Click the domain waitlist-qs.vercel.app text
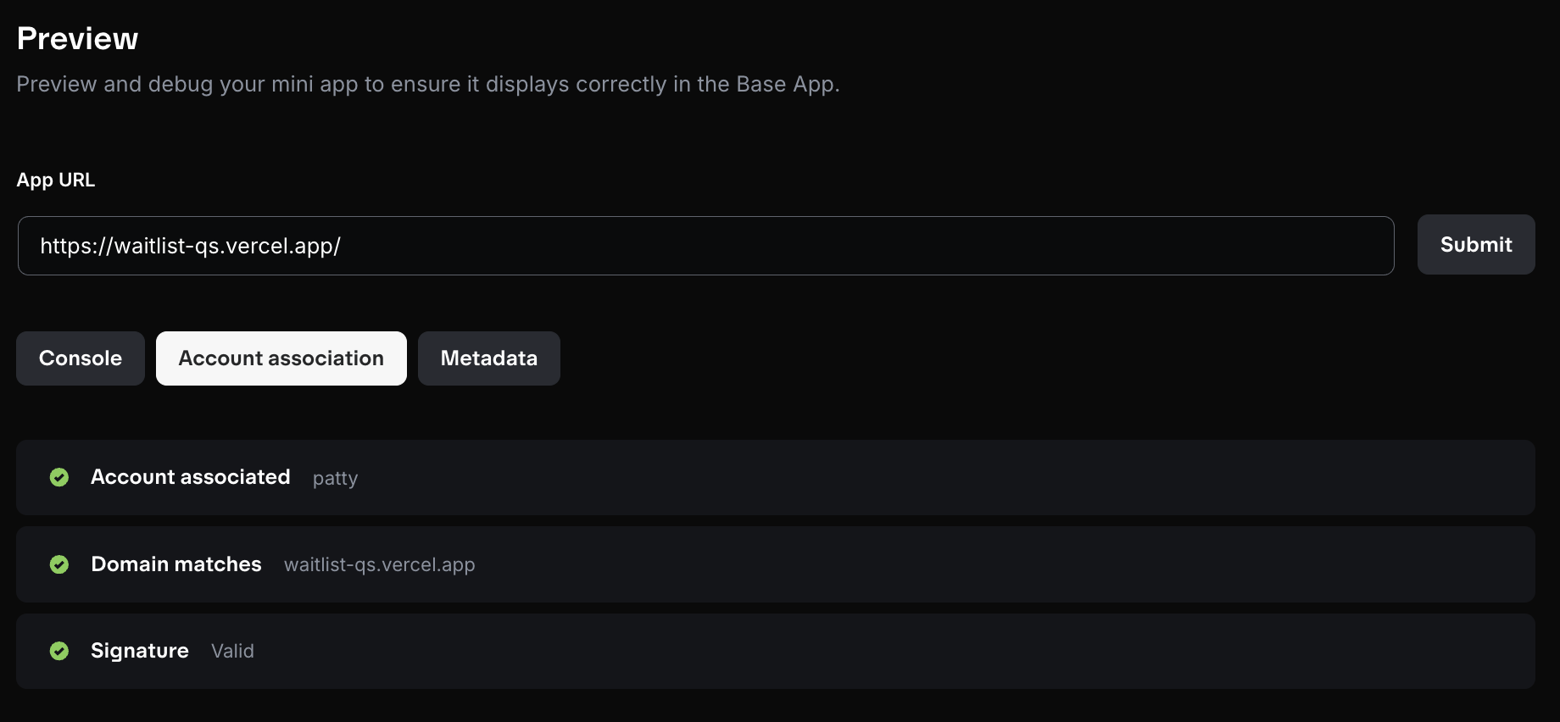The height and width of the screenshot is (722, 1560). pyautogui.click(x=379, y=564)
